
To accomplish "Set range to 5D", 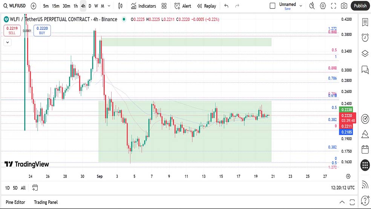I will click(x=15, y=188).
